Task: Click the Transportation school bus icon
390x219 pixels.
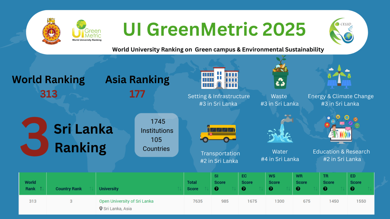Action: [x=219, y=134]
